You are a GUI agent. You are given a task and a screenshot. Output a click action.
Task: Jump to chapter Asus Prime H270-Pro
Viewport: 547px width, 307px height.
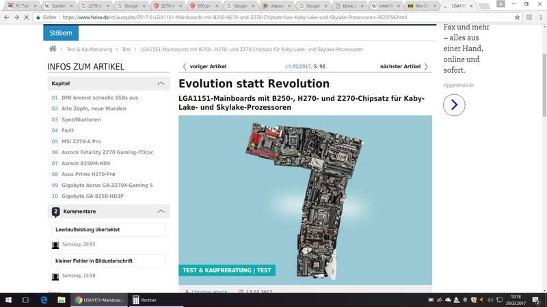click(88, 174)
